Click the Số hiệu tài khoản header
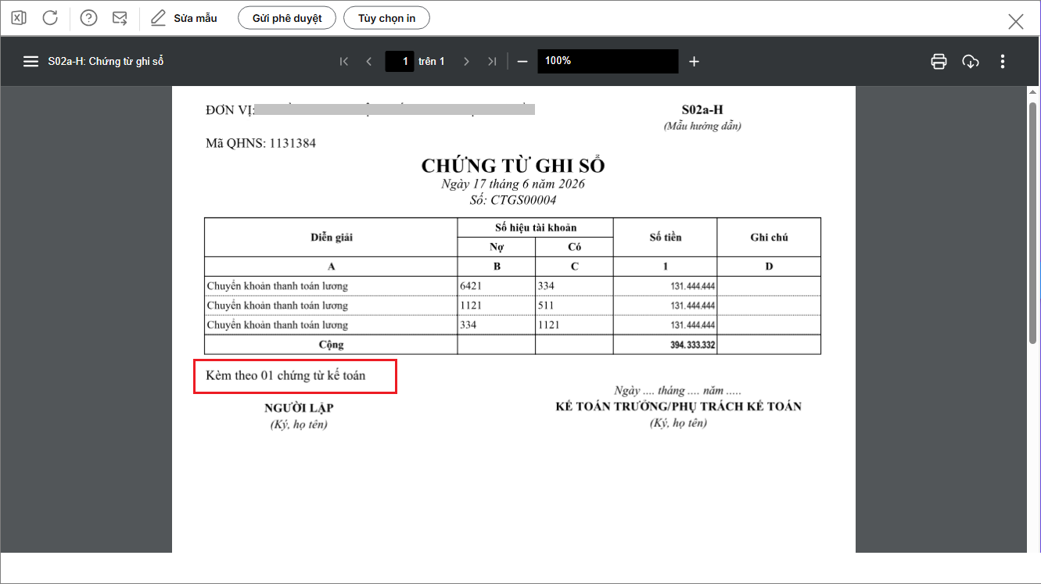Image resolution: width=1041 pixels, height=584 pixels. (536, 228)
